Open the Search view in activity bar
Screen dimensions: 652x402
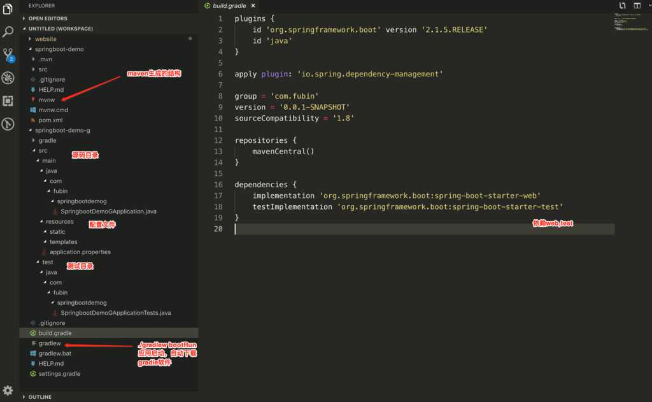pyautogui.click(x=8, y=32)
